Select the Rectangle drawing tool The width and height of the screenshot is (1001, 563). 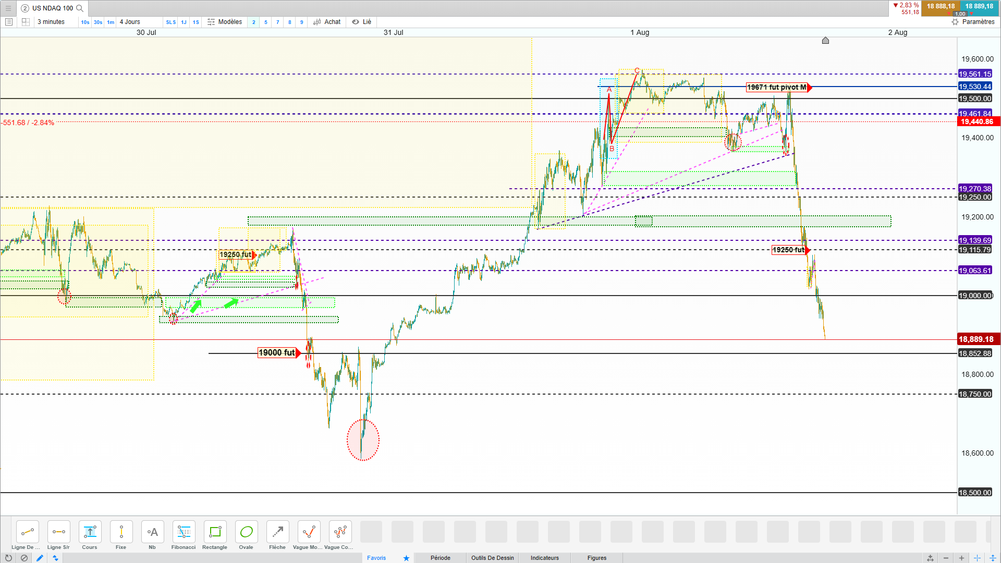(215, 532)
